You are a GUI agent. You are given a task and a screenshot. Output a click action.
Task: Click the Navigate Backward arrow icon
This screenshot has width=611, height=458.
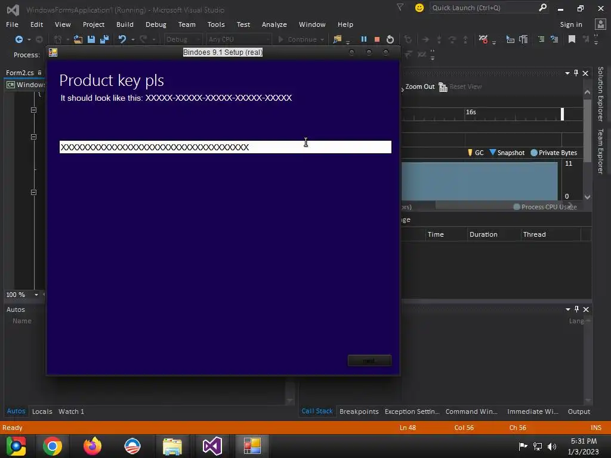point(18,39)
